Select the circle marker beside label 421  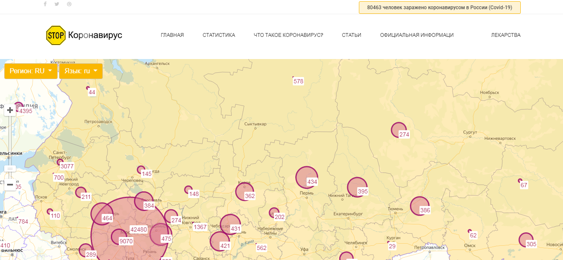click(x=220, y=242)
